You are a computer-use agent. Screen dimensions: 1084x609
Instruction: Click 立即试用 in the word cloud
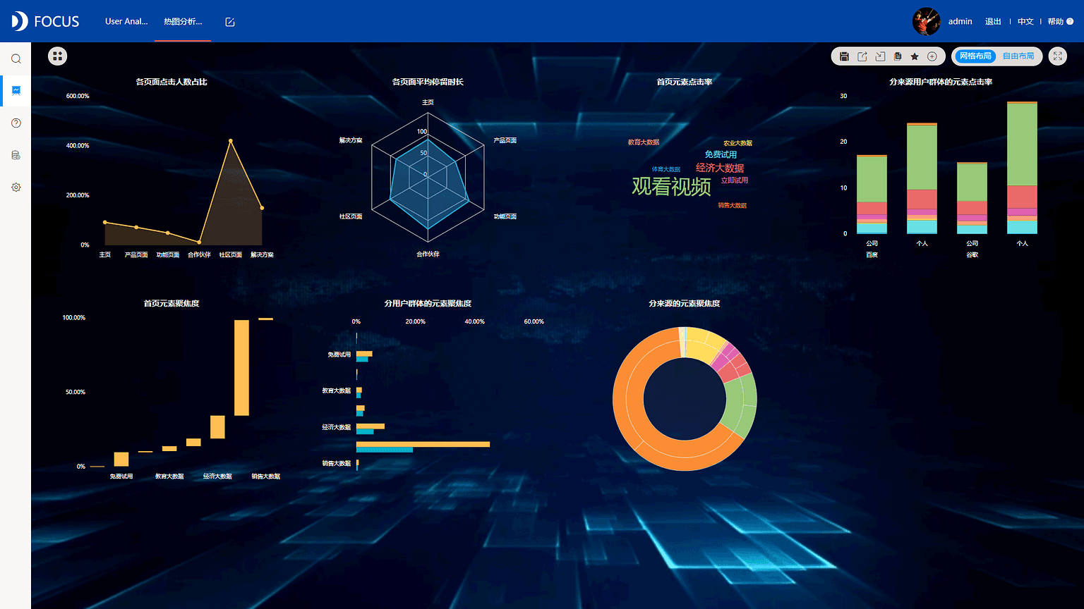click(x=735, y=180)
